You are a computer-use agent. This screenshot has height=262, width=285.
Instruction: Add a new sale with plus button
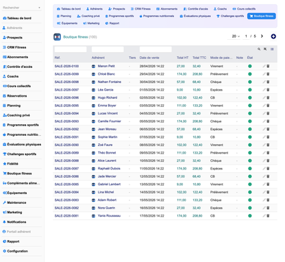tap(273, 36)
